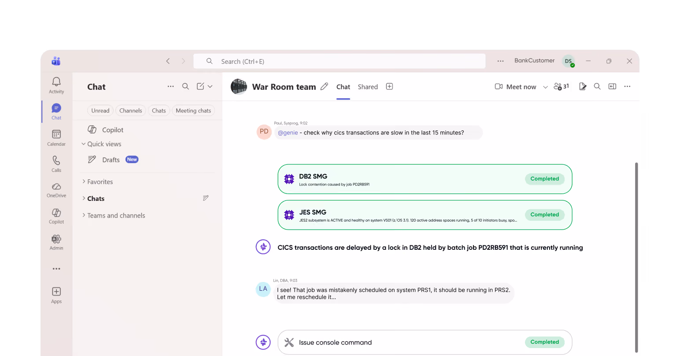The image size is (680, 356).
Task: Open Copilot app in the left rail
Action: pos(56,216)
